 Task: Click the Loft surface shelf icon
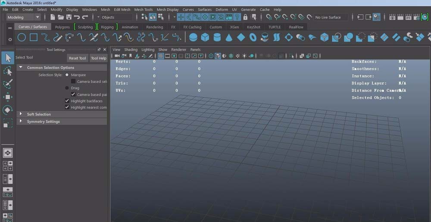(x=277, y=37)
